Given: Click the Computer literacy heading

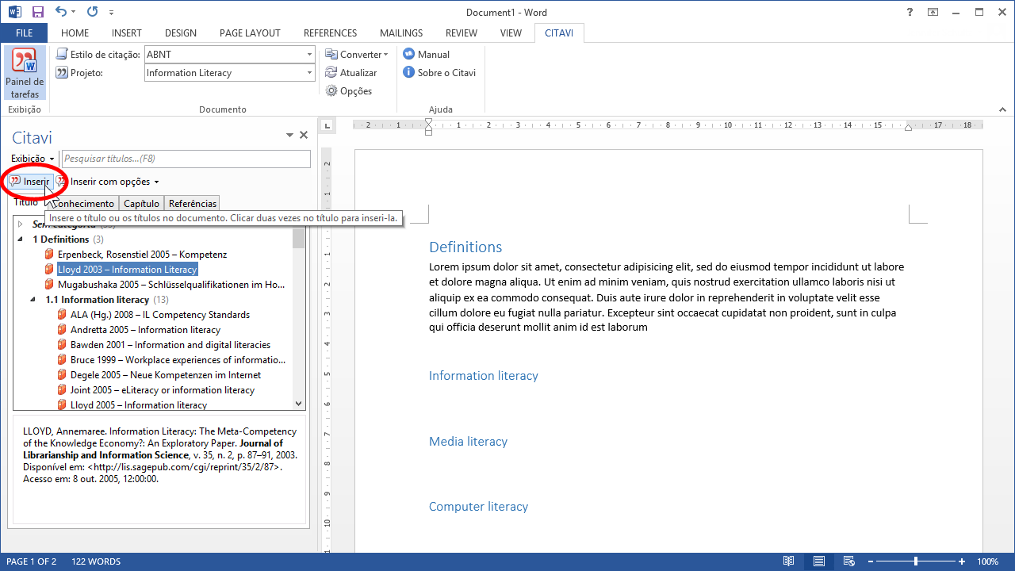Looking at the screenshot, I should [x=479, y=507].
